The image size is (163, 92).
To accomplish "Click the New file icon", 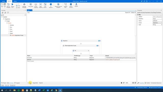I will (x=2, y=4).
